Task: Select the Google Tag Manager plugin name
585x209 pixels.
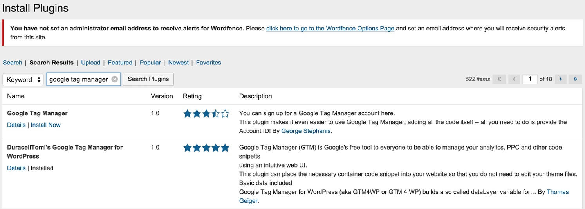Action: click(x=37, y=113)
